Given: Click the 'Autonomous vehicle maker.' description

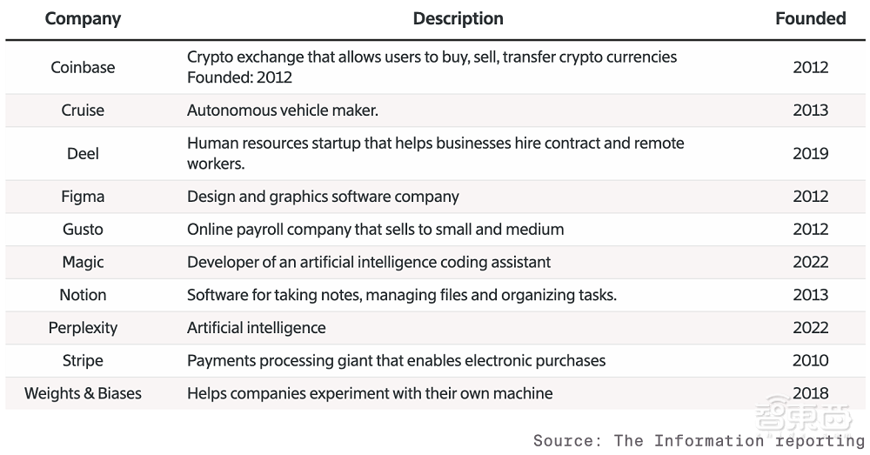Looking at the screenshot, I should (283, 110).
